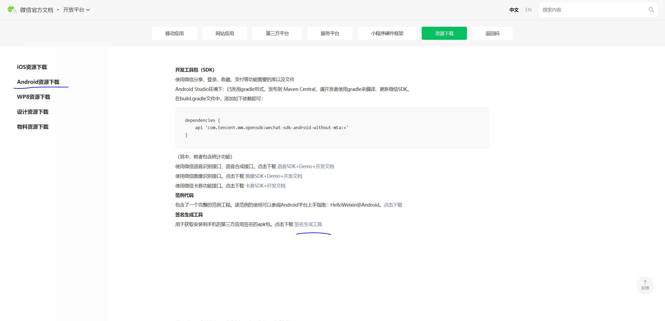Expand the 开放平台 dropdown

tap(76, 10)
